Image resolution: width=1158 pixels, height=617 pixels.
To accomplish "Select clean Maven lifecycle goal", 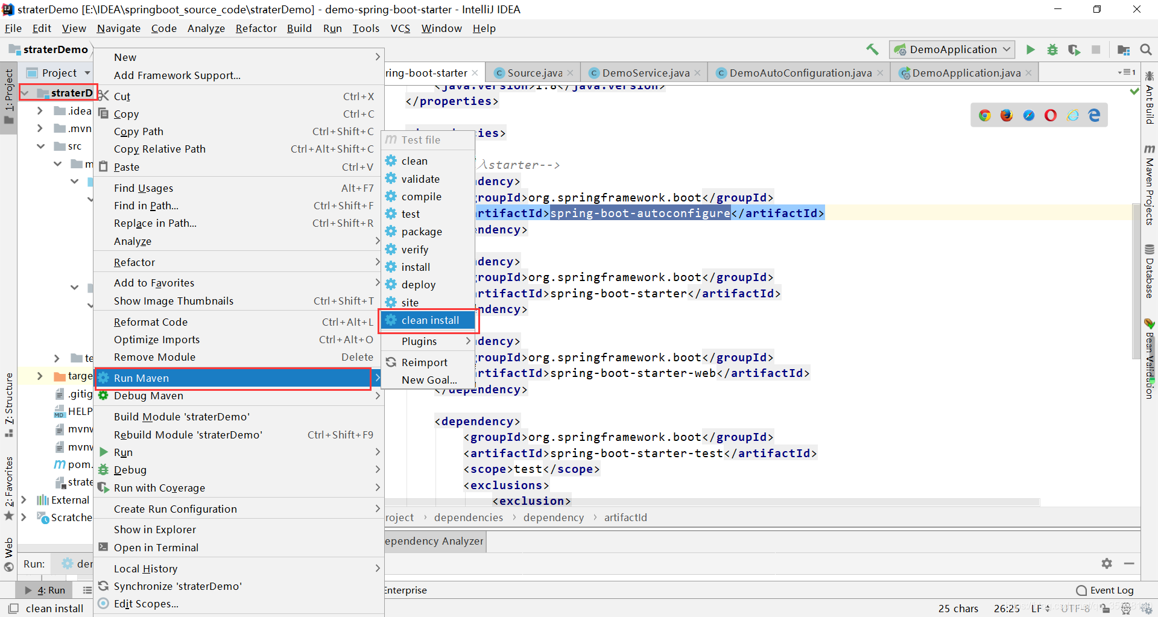I will (428, 161).
